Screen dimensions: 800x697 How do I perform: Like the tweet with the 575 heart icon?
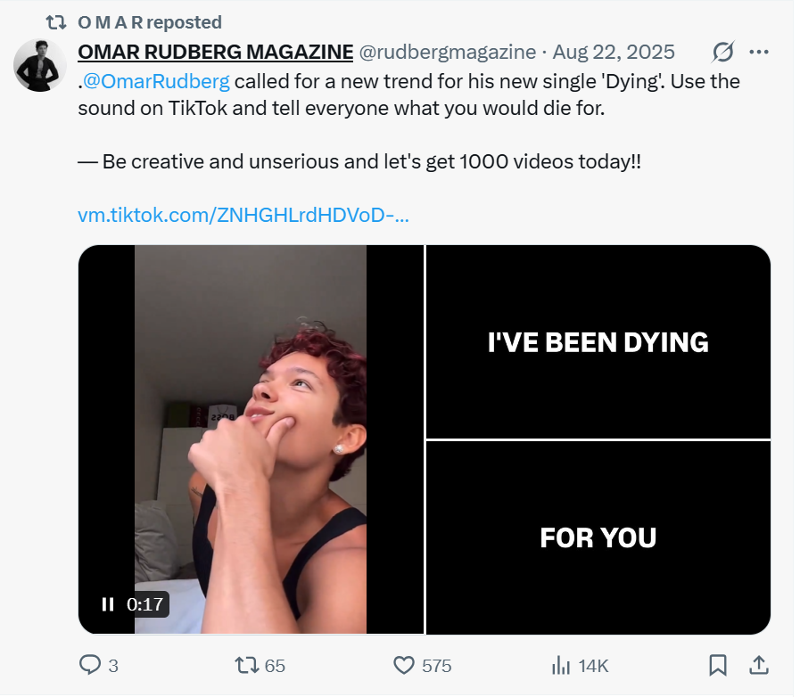405,665
